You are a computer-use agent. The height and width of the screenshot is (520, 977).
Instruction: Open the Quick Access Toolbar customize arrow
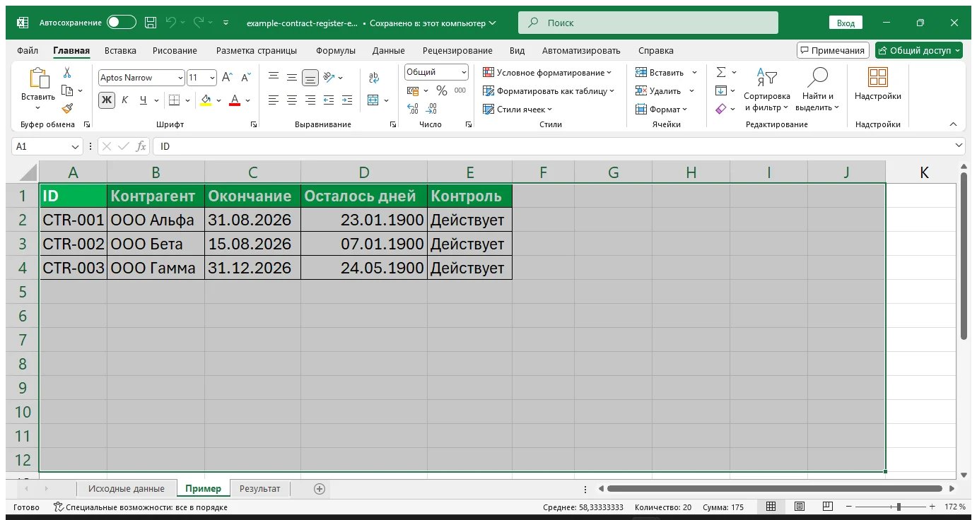(x=226, y=23)
